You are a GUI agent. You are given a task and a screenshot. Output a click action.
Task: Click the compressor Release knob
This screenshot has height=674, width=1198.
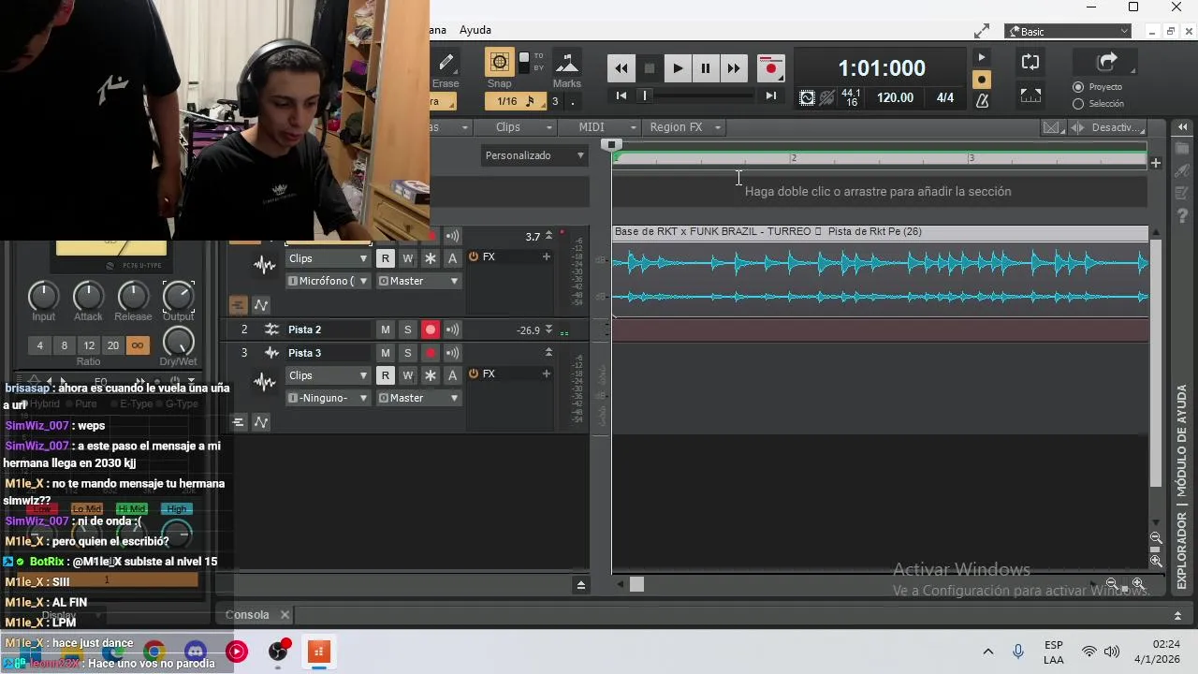click(133, 296)
